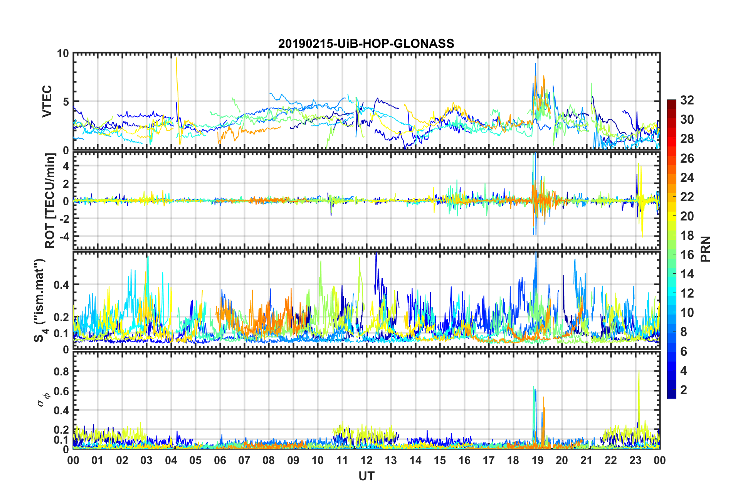Click colorbar tick label 10

click(686, 313)
